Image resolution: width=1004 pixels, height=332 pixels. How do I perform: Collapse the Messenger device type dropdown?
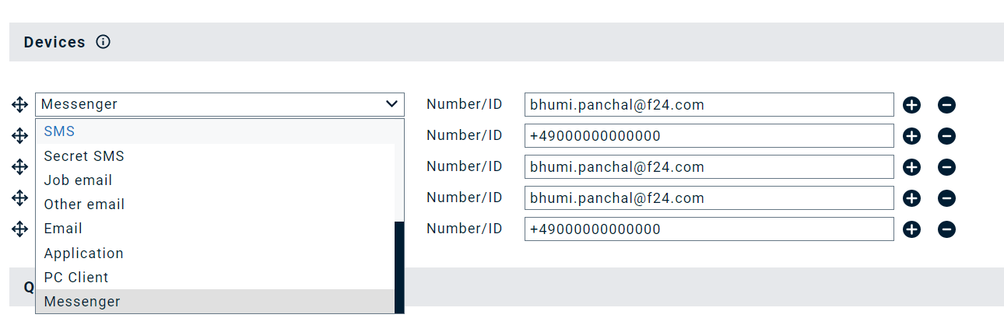391,104
